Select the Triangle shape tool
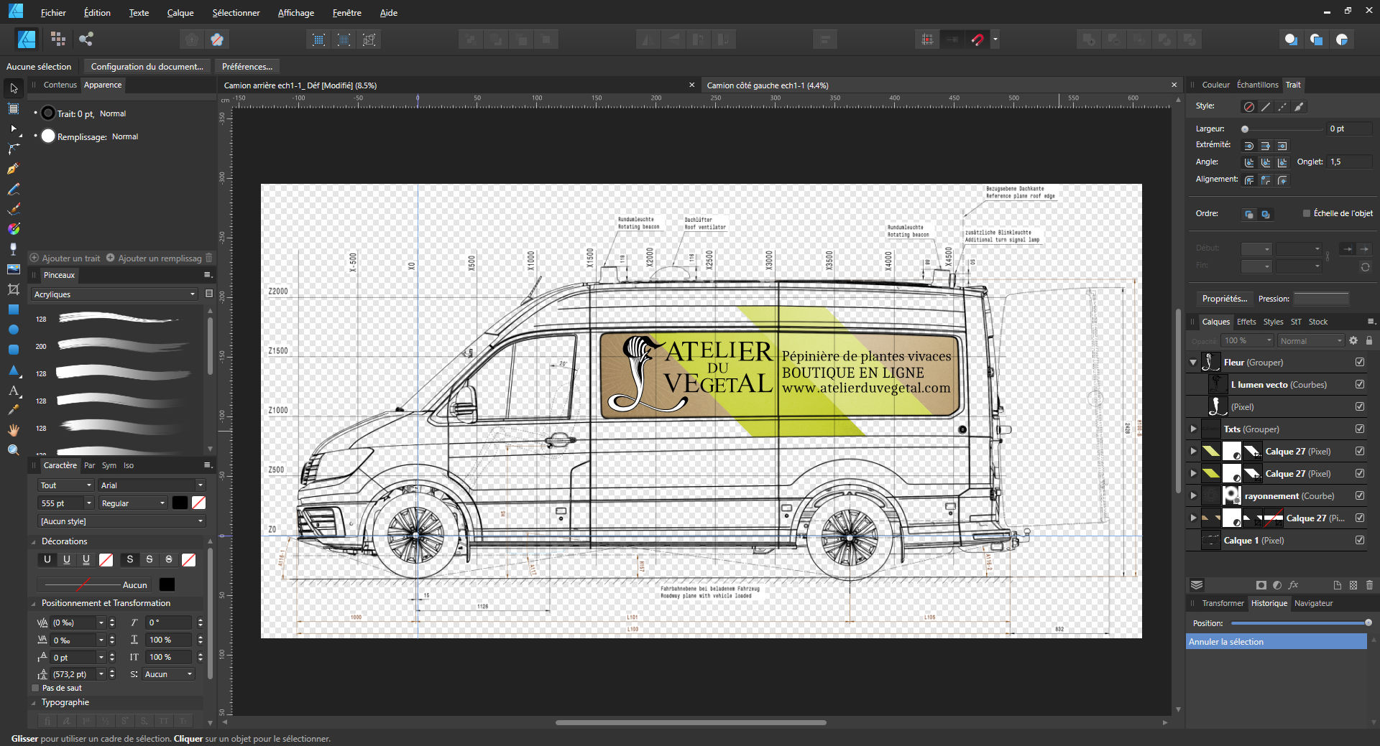 pos(14,370)
